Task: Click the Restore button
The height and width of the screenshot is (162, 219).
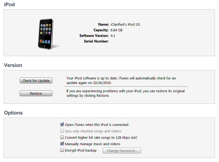Action: coord(36,93)
